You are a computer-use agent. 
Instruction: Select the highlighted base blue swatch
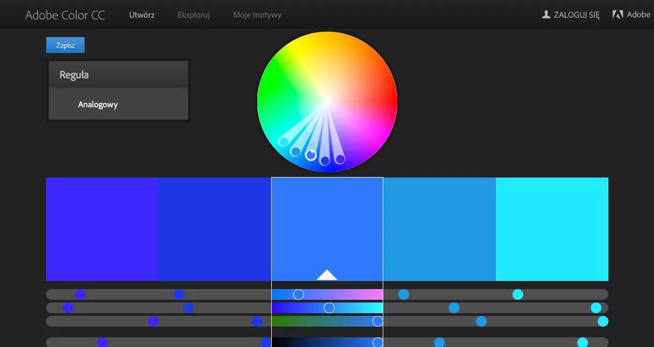pyautogui.click(x=327, y=229)
